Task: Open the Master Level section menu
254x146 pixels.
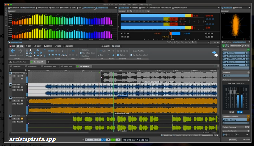Action: click(x=248, y=80)
